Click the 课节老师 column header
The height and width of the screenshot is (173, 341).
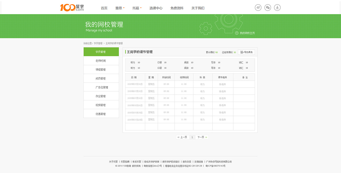click(x=223, y=77)
